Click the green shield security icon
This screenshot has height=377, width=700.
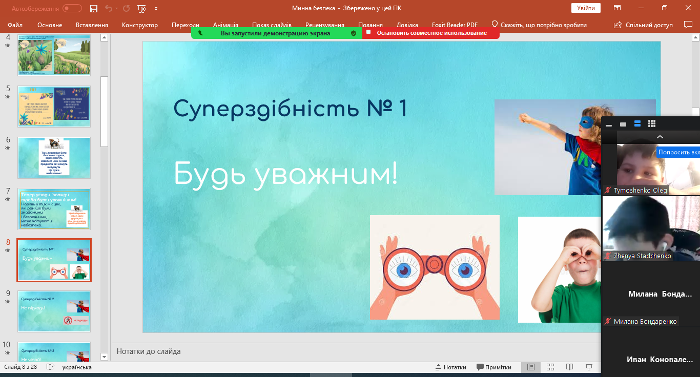click(x=353, y=33)
